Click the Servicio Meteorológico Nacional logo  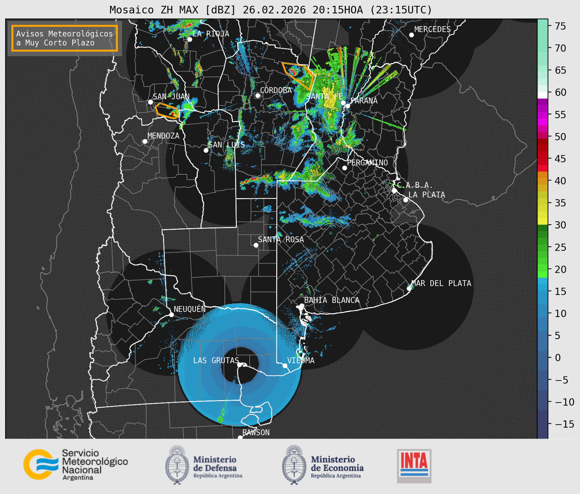(75, 464)
